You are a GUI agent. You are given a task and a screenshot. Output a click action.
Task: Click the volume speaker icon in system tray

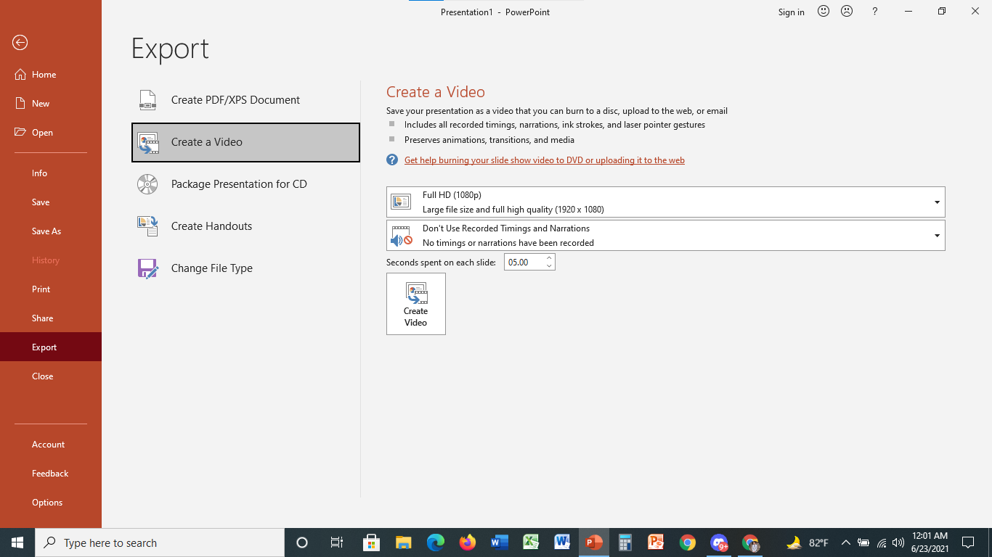tap(898, 542)
